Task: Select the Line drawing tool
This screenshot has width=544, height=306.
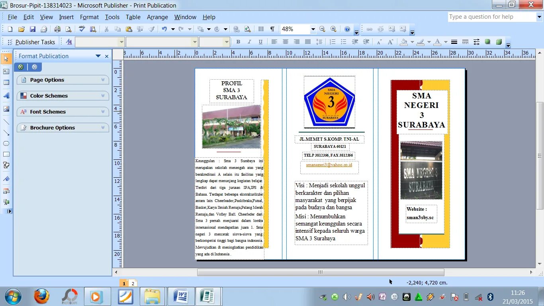Action: click(x=6, y=122)
